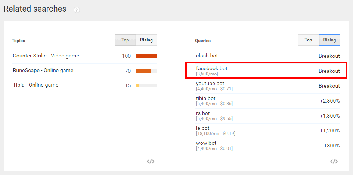This screenshot has height=175, width=353.
Task: Open the Related searches help icon
Action: pos(77,10)
